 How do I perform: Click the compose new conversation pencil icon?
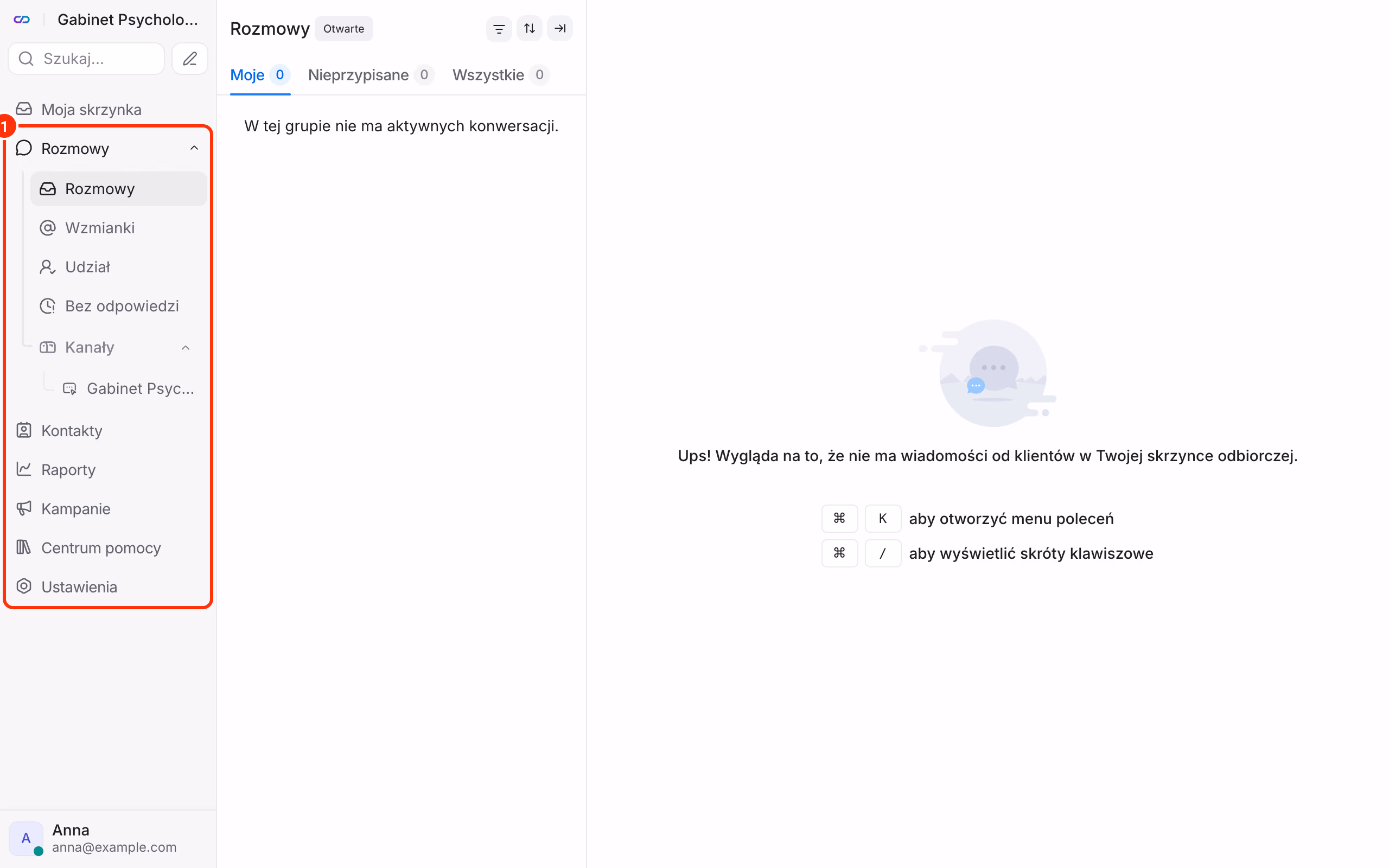tap(189, 59)
